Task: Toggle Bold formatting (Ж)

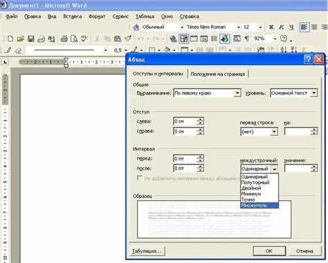Action: click(271, 27)
